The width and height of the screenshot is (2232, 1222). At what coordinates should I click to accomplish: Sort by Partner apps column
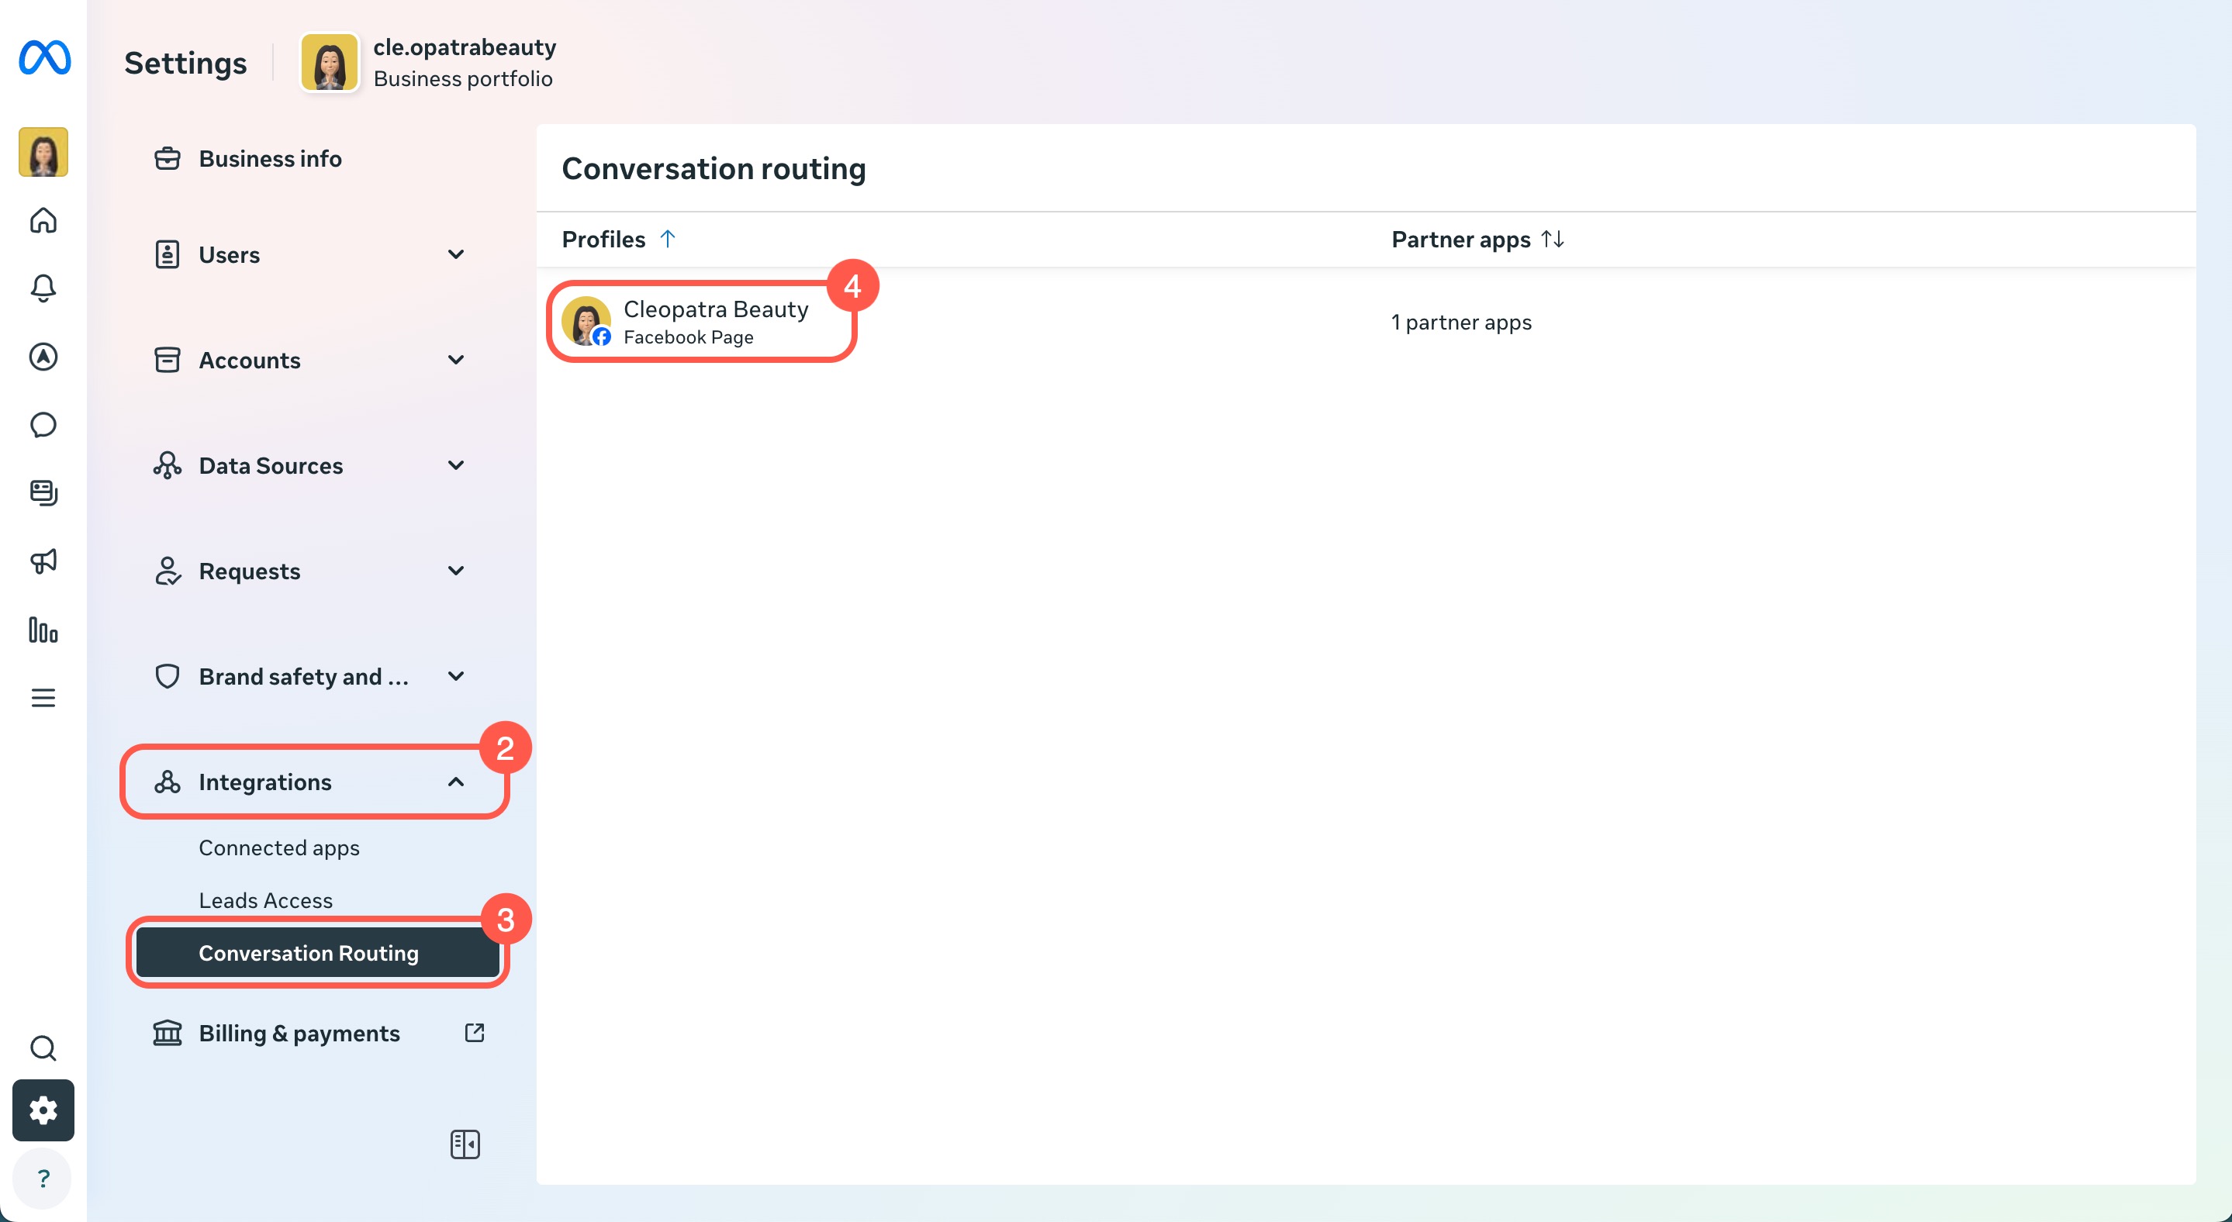pos(1477,239)
